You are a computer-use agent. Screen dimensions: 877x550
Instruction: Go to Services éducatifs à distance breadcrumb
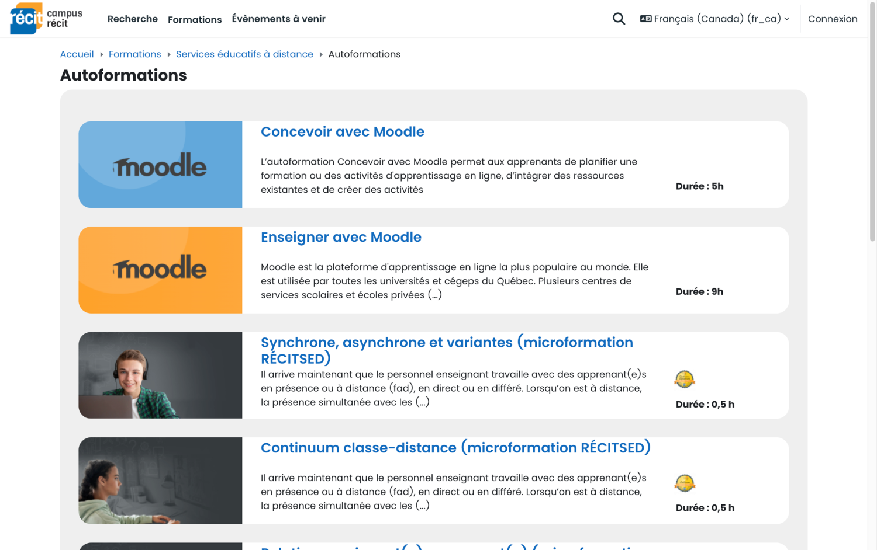(244, 54)
